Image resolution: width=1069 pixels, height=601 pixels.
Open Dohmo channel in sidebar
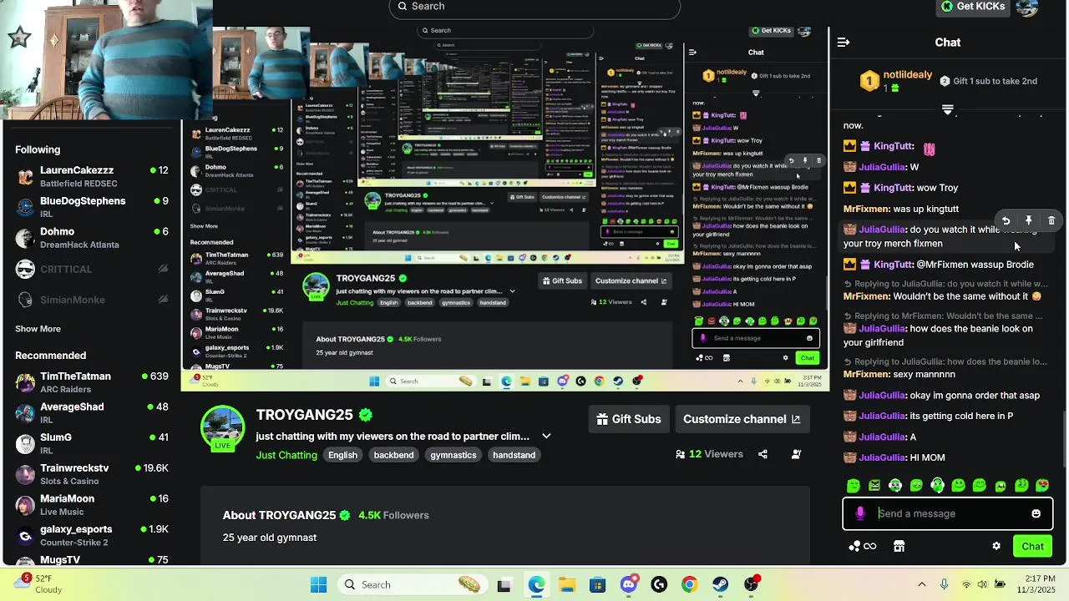click(x=92, y=238)
